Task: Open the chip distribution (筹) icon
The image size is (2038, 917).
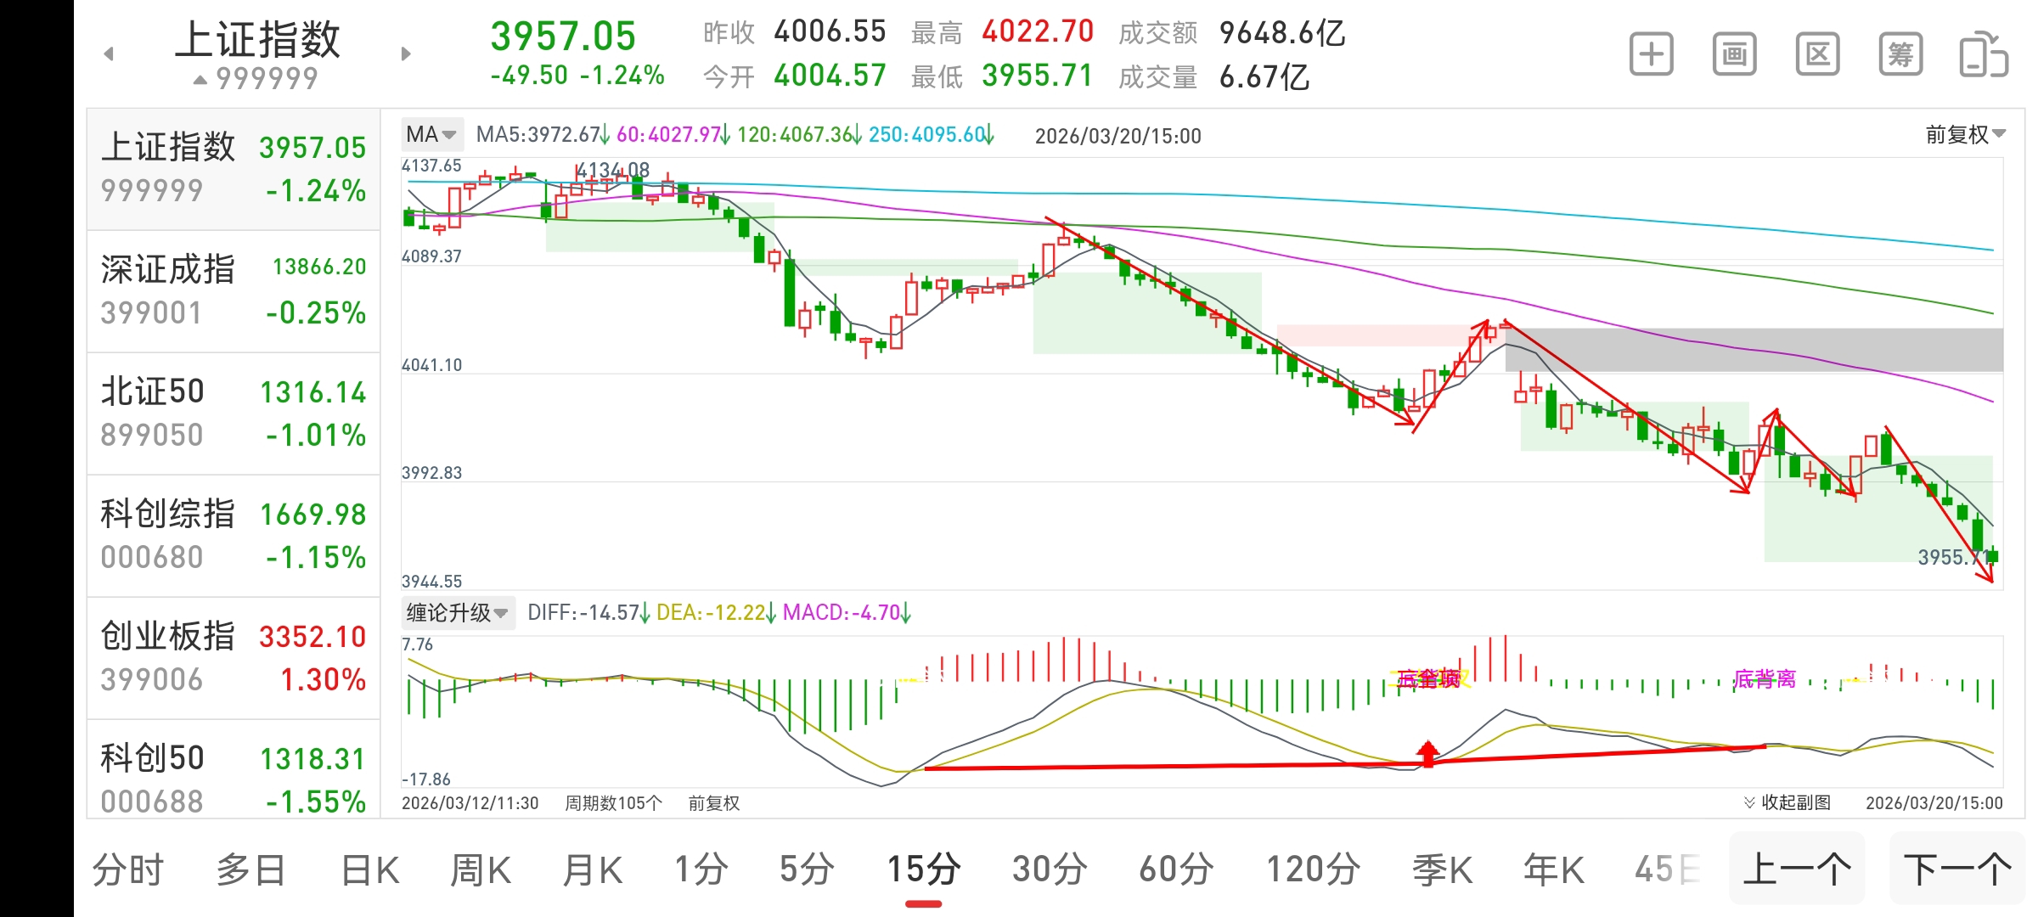Action: pyautogui.click(x=1900, y=55)
